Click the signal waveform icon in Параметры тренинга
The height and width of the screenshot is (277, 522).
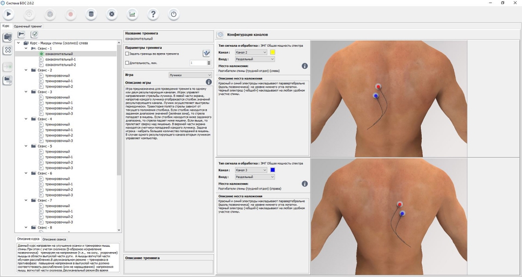pos(206,54)
